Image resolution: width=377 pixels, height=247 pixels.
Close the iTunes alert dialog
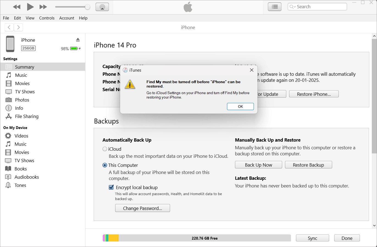[251, 70]
